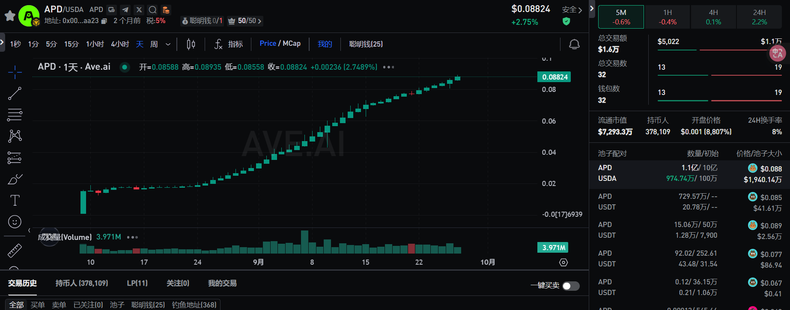Open the candlestick chart style icon
Viewport: 790px width, 310px height.
pyautogui.click(x=191, y=44)
